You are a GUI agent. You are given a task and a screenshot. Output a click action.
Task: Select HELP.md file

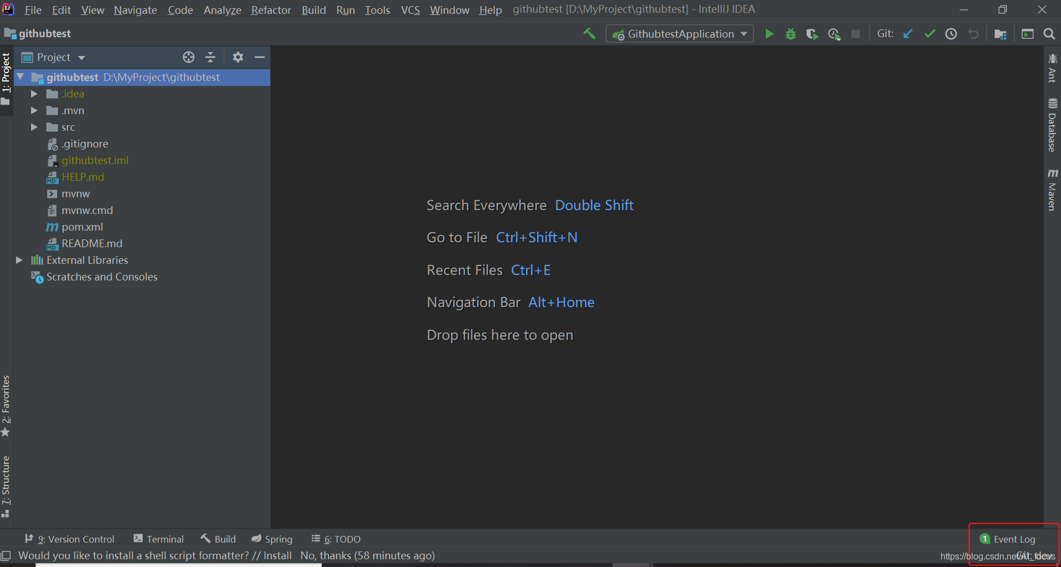[83, 177]
